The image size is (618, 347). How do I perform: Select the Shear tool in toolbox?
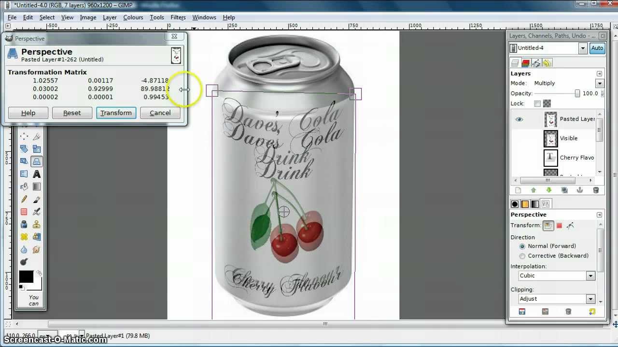[x=24, y=161]
